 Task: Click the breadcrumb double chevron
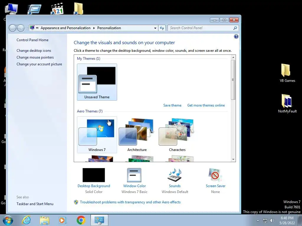click(37, 28)
